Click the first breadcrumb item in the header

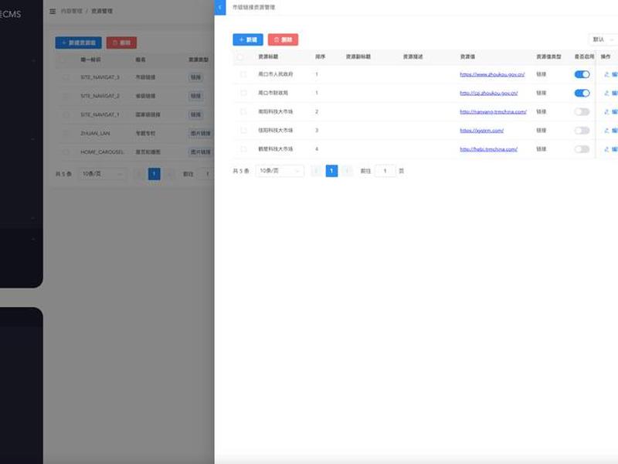(72, 11)
